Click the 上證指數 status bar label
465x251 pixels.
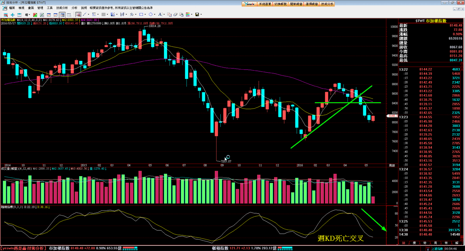coord(437,249)
